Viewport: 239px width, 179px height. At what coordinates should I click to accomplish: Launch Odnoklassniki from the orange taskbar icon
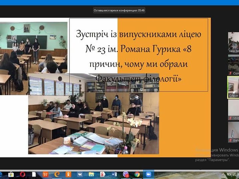click(68, 174)
